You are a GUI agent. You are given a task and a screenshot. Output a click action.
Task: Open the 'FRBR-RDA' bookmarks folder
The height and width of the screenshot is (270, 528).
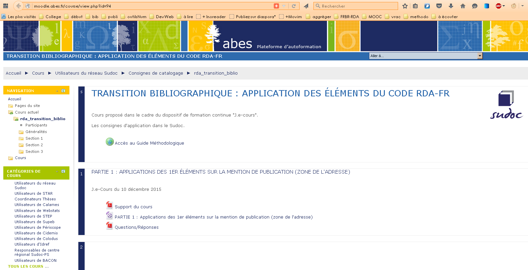pyautogui.click(x=346, y=17)
